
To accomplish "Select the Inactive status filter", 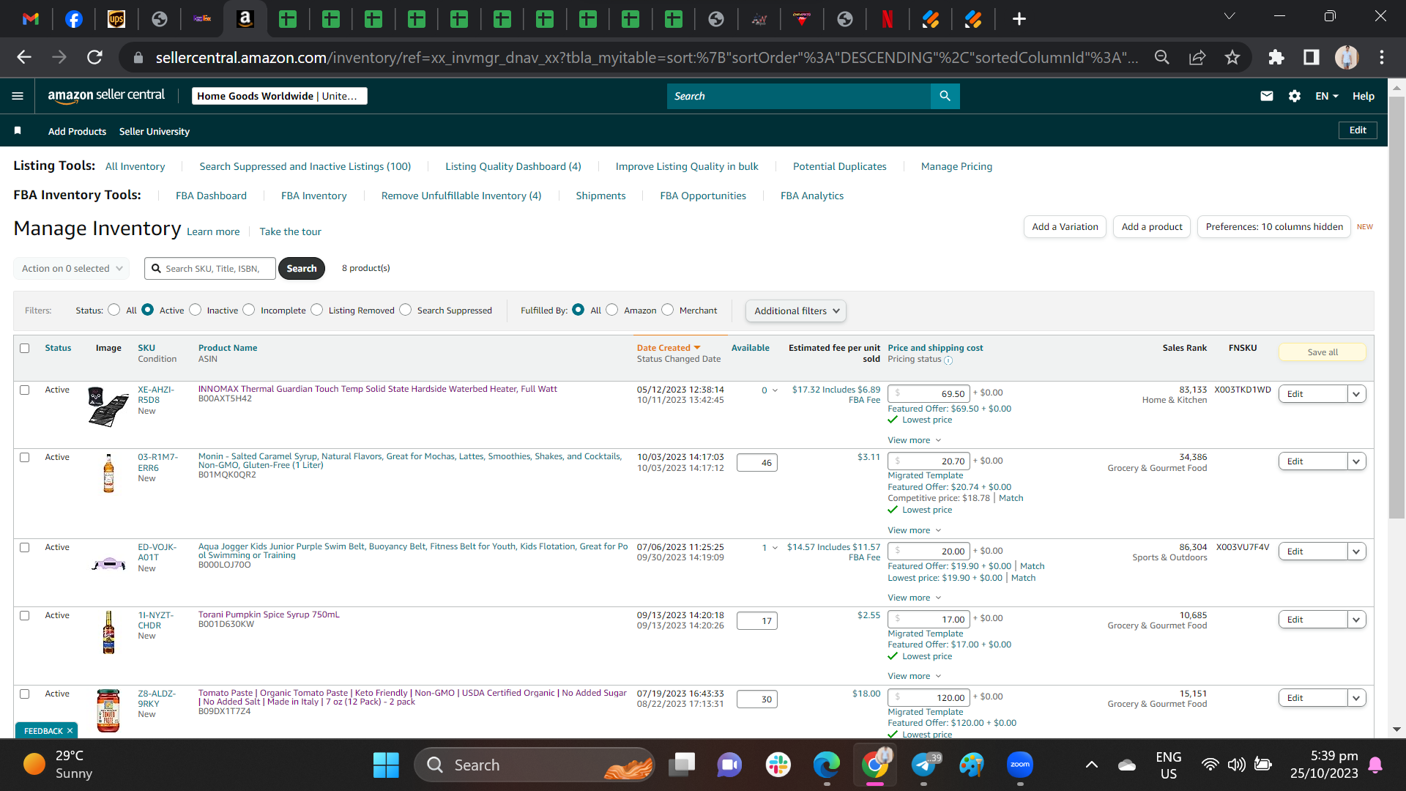I will [196, 310].
